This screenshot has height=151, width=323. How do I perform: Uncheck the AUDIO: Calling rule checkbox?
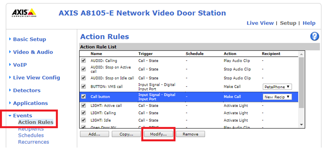[84, 61]
